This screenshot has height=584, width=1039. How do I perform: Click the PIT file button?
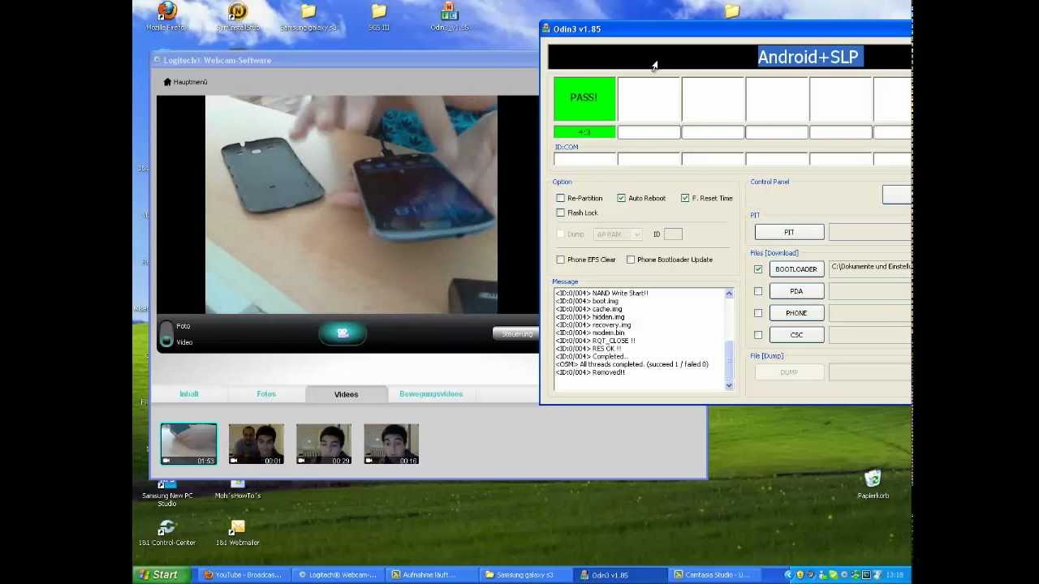pyautogui.click(x=789, y=233)
